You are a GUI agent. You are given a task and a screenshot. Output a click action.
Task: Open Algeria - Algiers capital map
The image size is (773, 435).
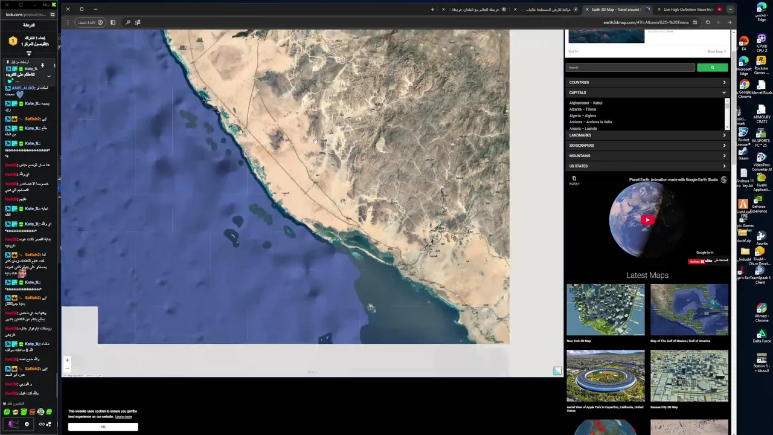pyautogui.click(x=583, y=115)
